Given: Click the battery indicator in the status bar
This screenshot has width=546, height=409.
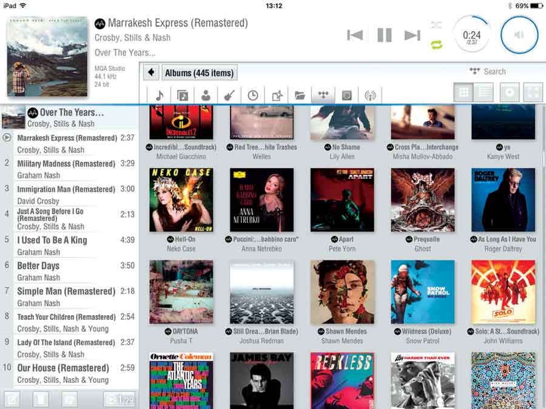Looking at the screenshot, I should point(537,5).
